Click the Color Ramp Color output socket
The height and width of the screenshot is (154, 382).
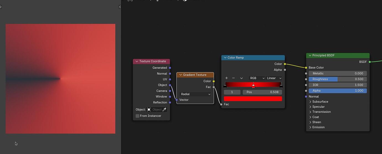click(285, 64)
